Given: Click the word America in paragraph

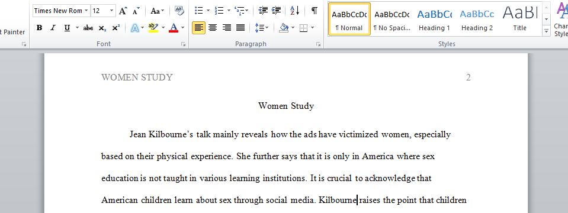Looking at the screenshot, I should (378, 157).
